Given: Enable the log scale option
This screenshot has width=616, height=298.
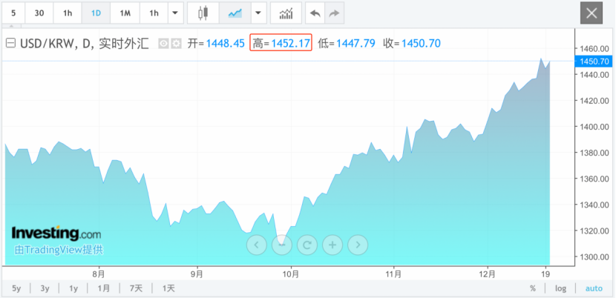Looking at the screenshot, I should [560, 288].
